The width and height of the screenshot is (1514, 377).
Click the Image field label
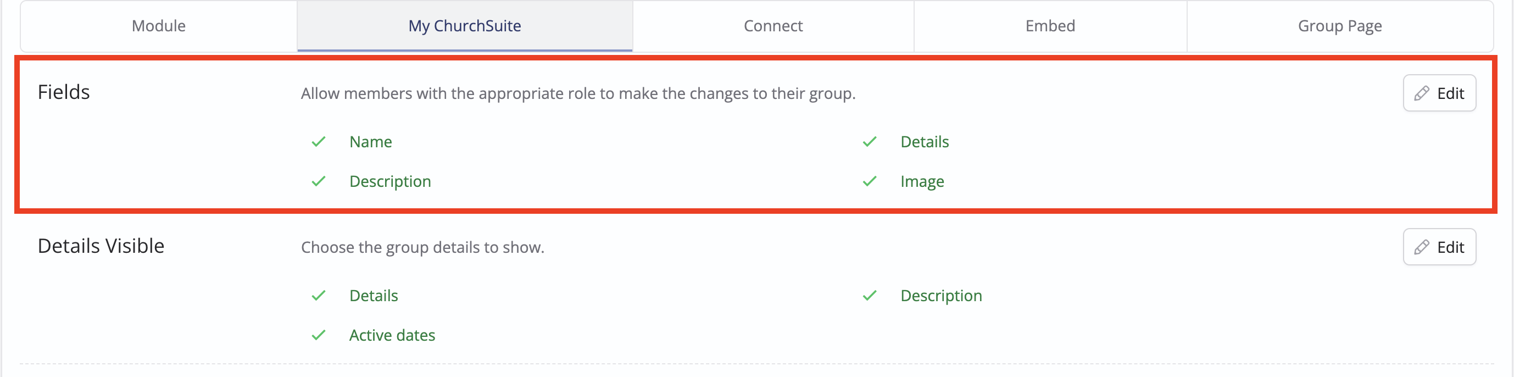tap(922, 182)
